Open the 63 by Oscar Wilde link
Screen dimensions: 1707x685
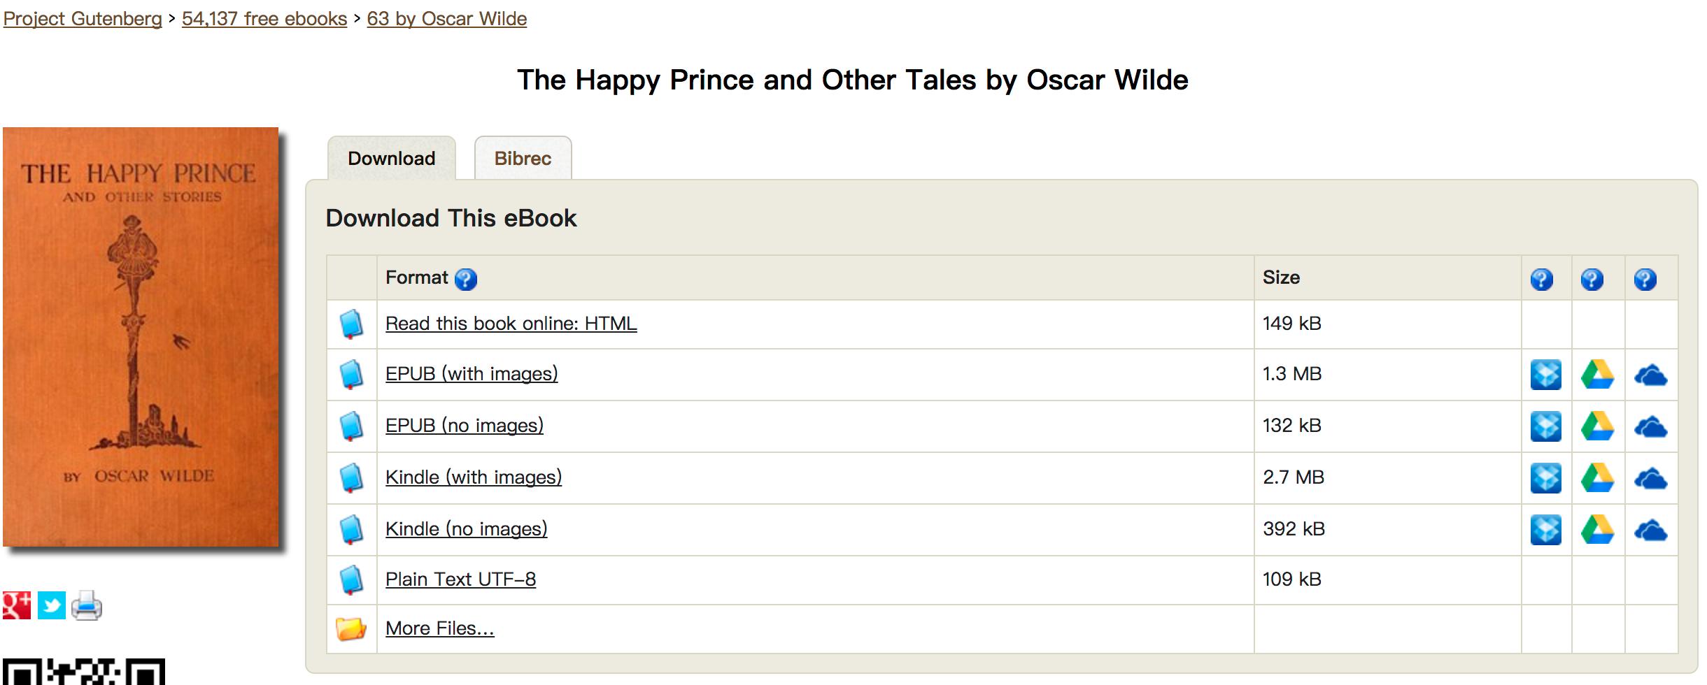pos(446,19)
